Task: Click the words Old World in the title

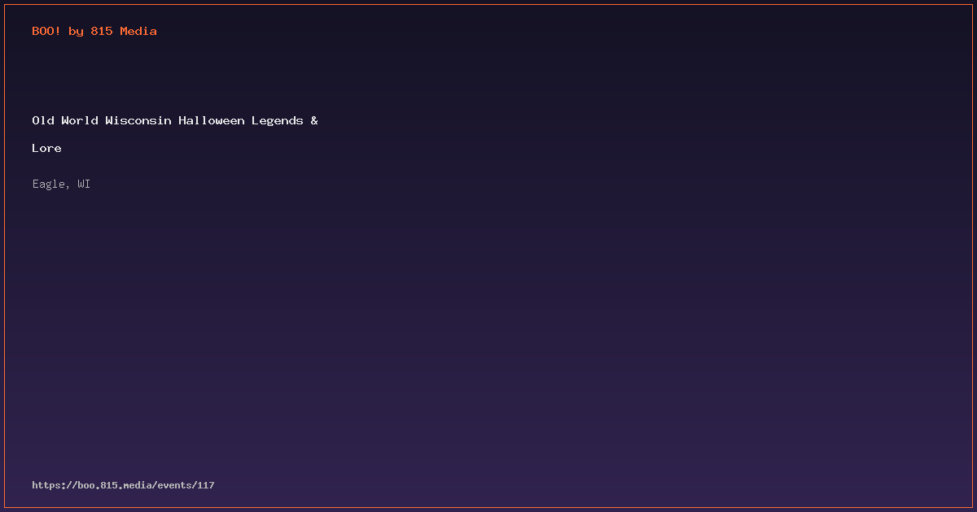Action: [x=65, y=120]
